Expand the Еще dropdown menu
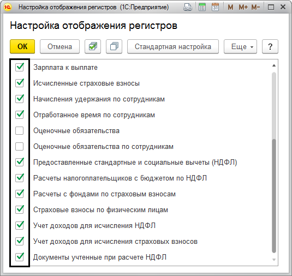This screenshot has height=276, width=292. [240, 46]
